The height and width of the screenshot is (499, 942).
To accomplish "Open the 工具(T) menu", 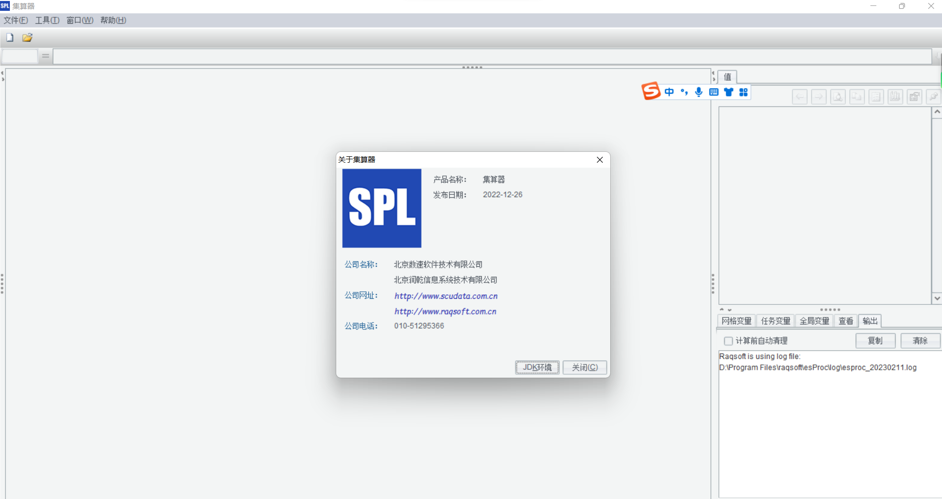I will pos(47,20).
